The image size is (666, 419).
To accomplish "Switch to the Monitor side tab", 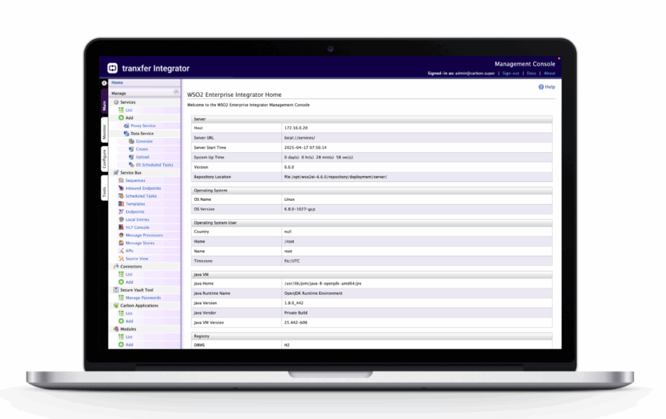I will click(x=104, y=132).
